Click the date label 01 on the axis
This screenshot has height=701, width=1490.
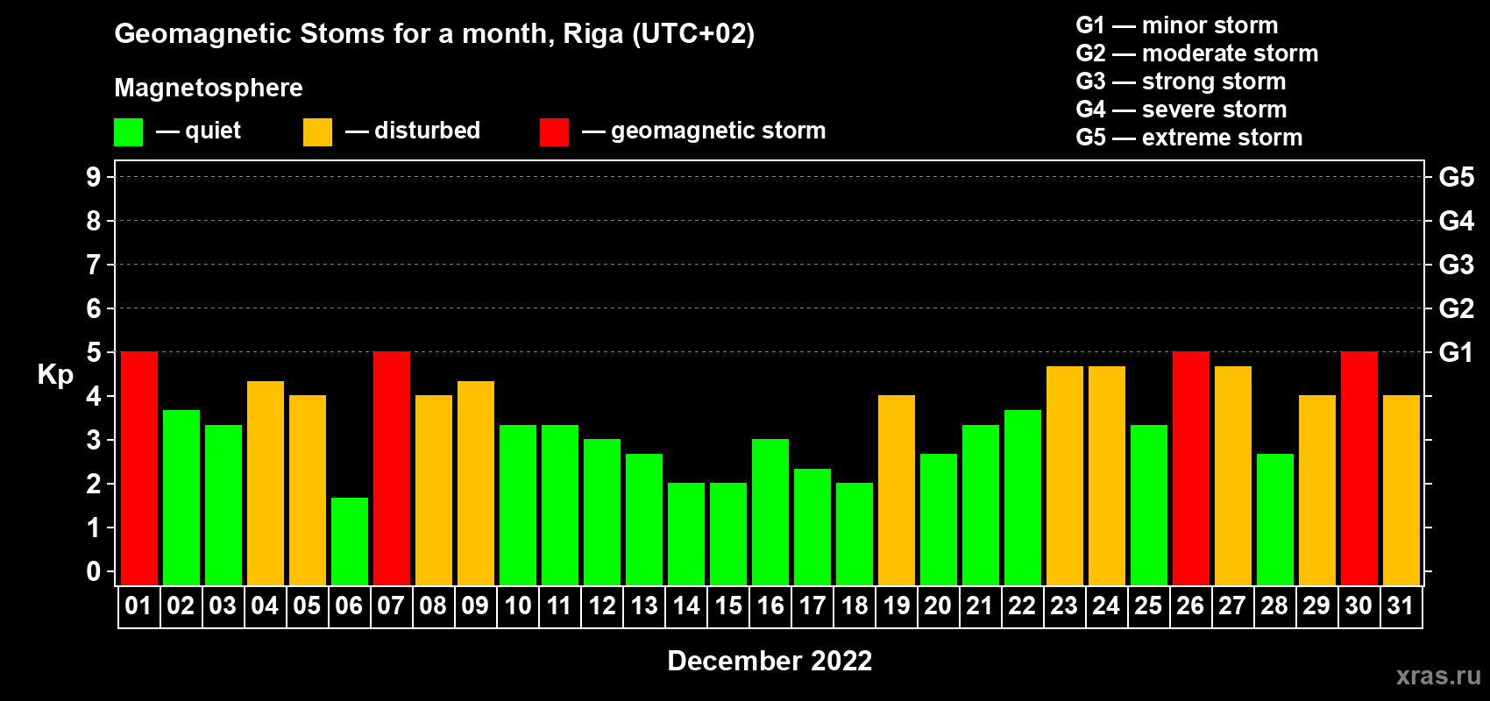click(138, 605)
